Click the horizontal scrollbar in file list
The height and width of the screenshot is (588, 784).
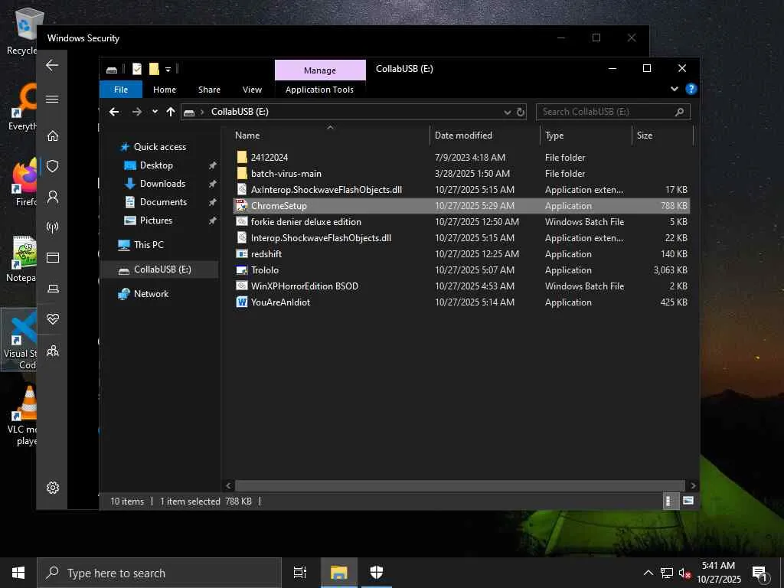[459, 485]
